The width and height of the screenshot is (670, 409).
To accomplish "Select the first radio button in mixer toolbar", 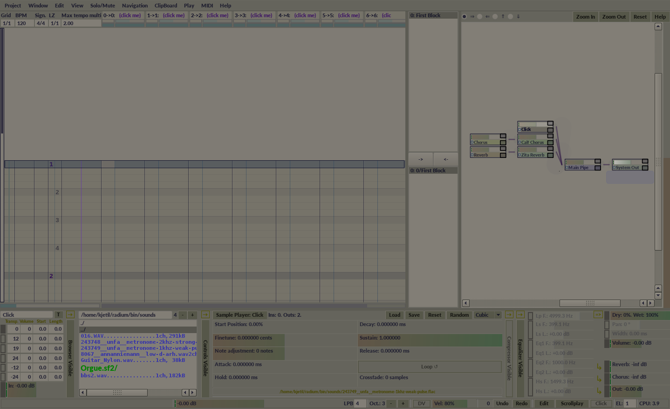I will click(464, 16).
